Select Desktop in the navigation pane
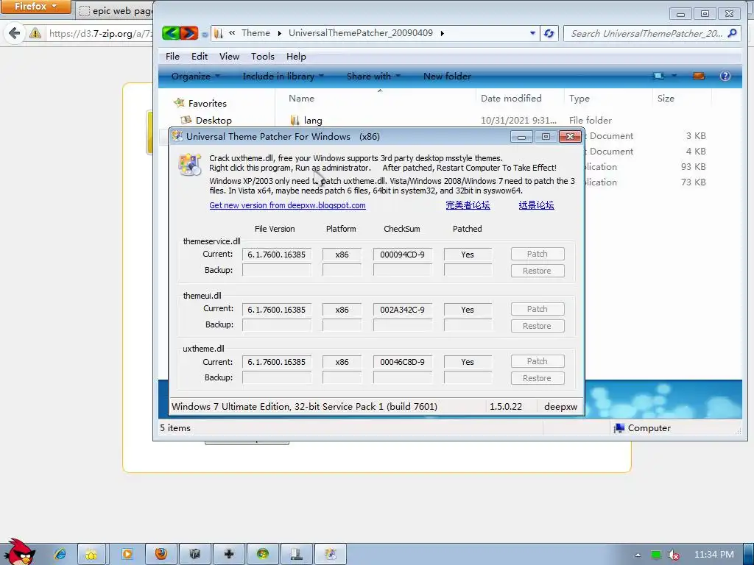 click(214, 121)
